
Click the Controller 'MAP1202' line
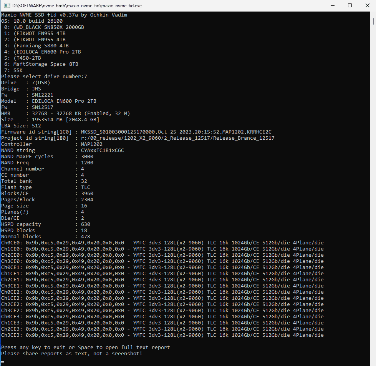pos(52,144)
